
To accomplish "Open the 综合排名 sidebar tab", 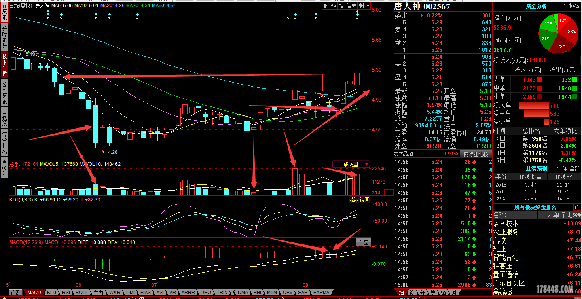I will coord(4,143).
